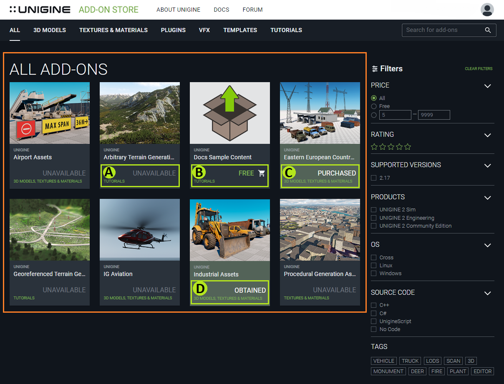
Task: Open the TEMPLATES tab
Action: [240, 30]
